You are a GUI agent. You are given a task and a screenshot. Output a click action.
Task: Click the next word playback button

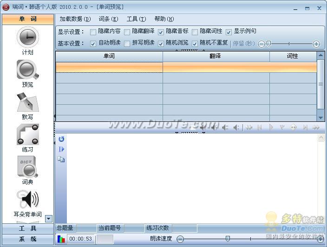point(305,127)
